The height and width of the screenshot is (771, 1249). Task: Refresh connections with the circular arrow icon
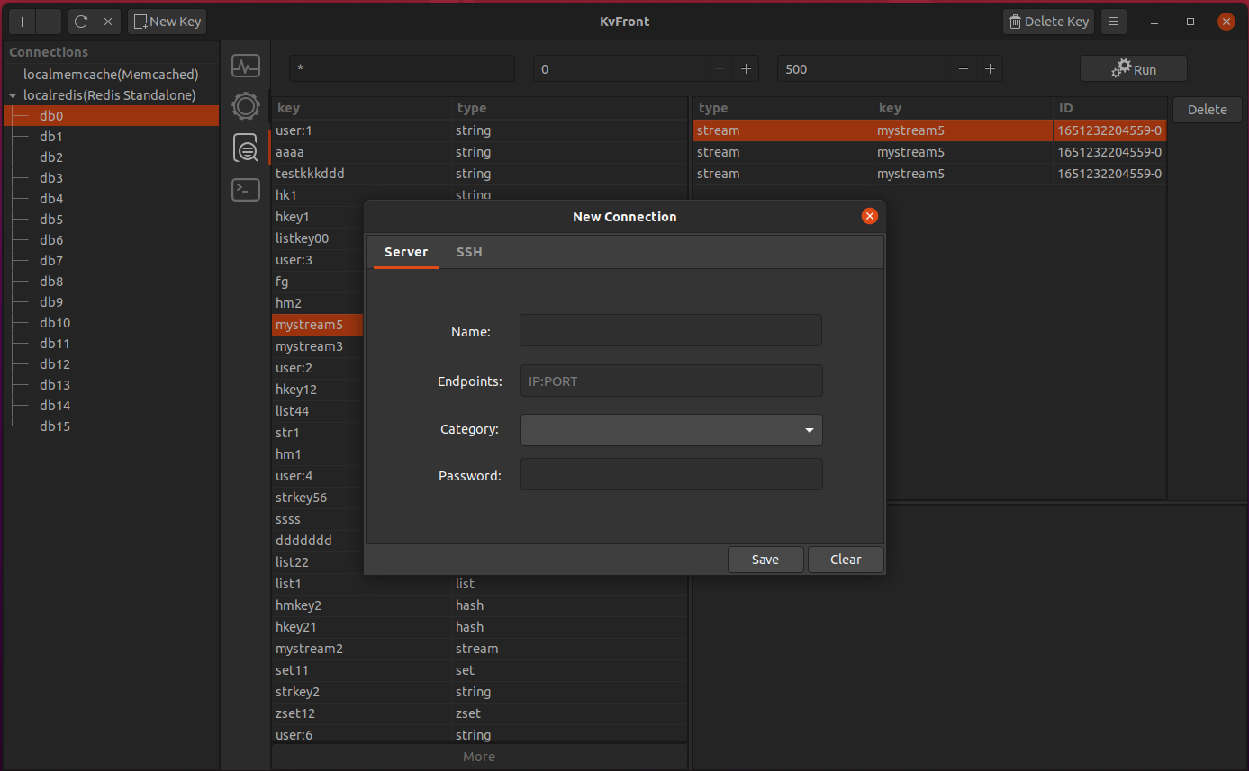coord(81,22)
